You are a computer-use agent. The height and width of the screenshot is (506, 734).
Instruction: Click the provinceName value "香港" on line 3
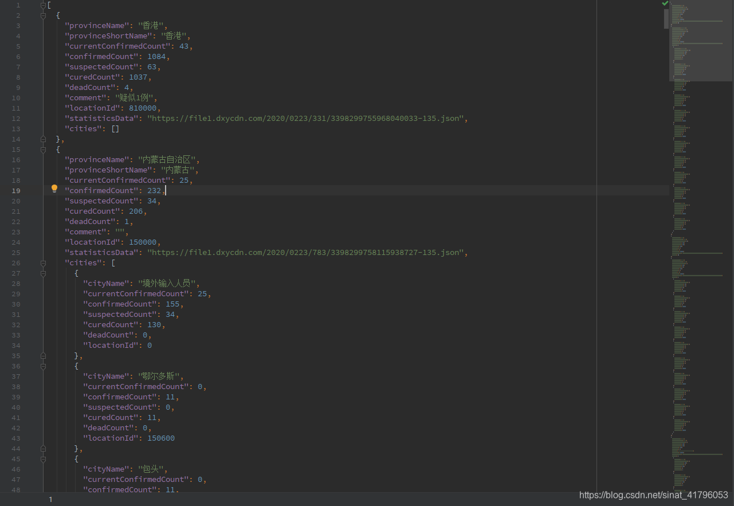[152, 25]
